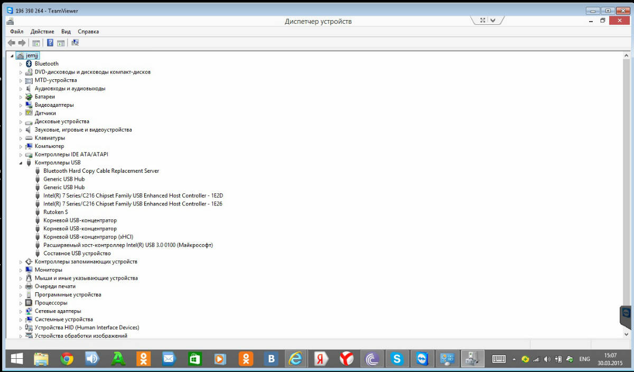Select the Rutoken S device
Image resolution: width=634 pixels, height=372 pixels.
tap(55, 212)
